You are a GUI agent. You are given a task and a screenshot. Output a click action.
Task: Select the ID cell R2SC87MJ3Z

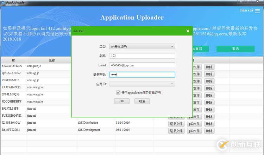tap(11, 80)
